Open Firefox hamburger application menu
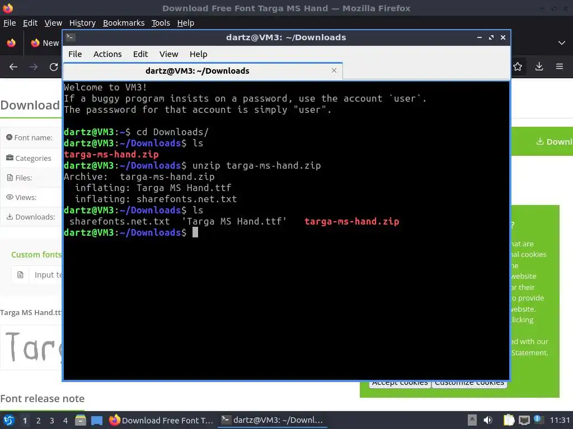 click(x=560, y=66)
